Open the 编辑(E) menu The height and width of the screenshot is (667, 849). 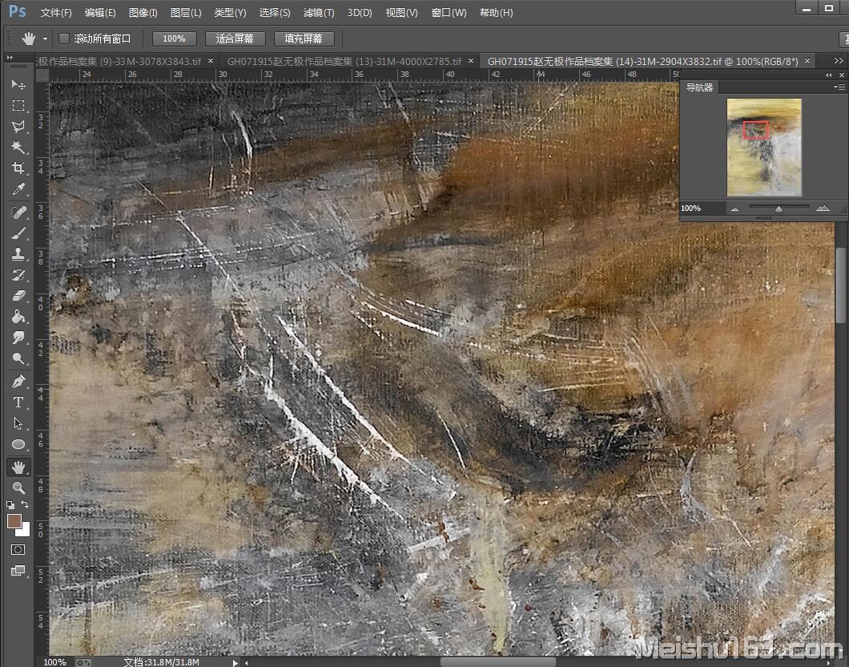(x=100, y=13)
